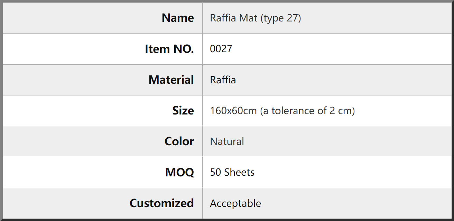The height and width of the screenshot is (221, 454).
Task: Click the Name label cell
Action: (103, 18)
